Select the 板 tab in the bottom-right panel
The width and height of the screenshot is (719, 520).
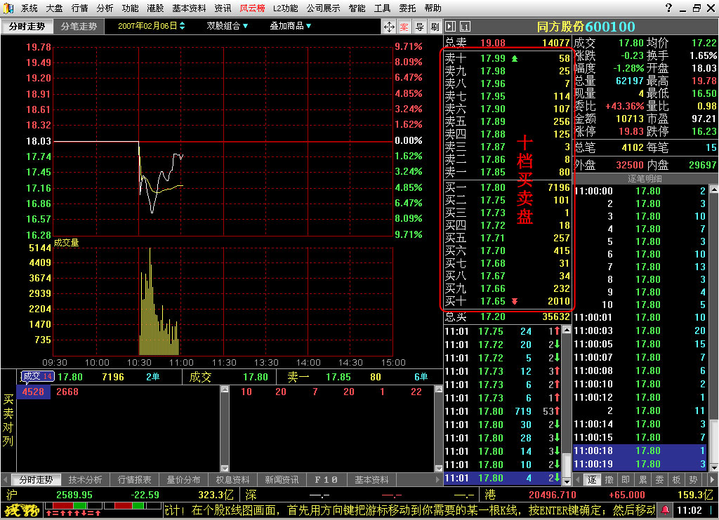coord(676,480)
